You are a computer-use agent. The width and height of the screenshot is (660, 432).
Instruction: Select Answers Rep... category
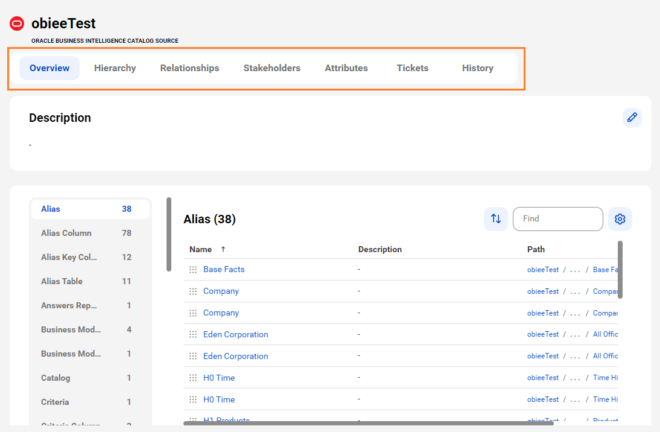tap(90, 305)
